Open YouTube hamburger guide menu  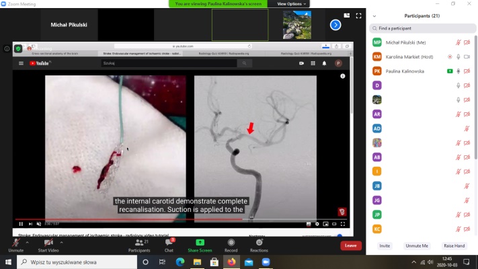pos(21,63)
